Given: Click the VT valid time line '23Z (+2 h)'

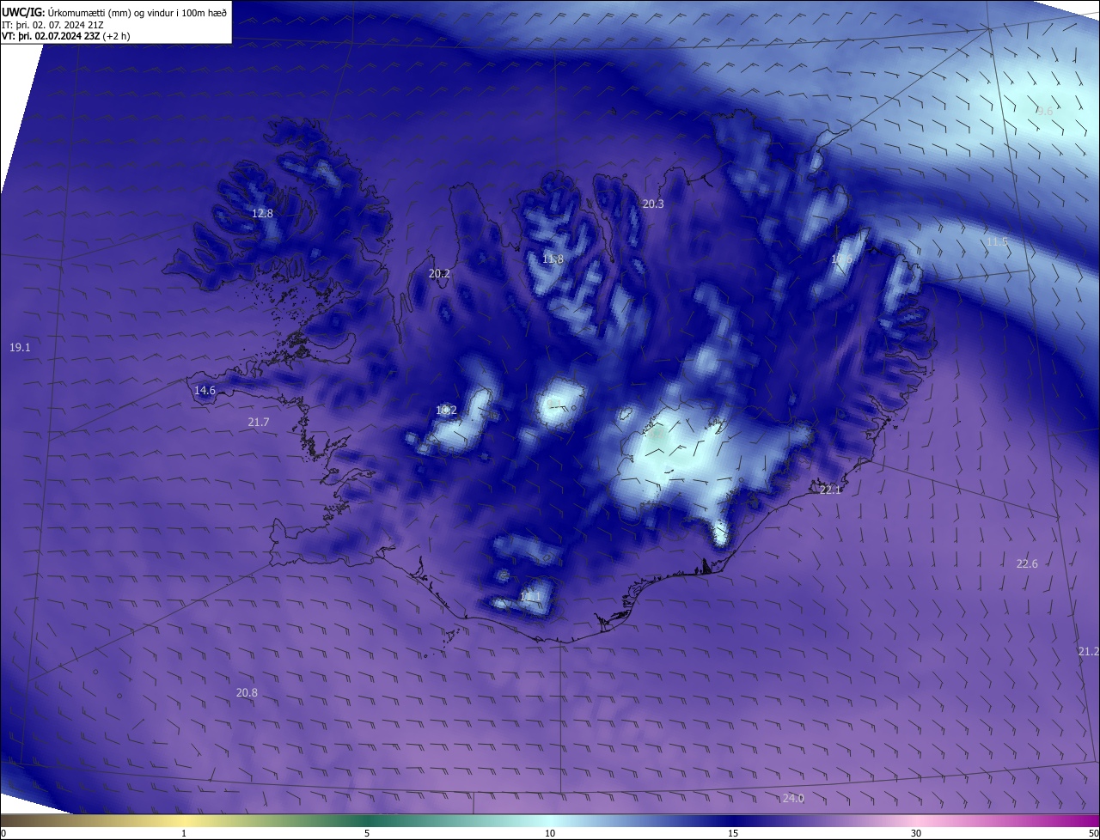Looking at the screenshot, I should coord(107,36).
